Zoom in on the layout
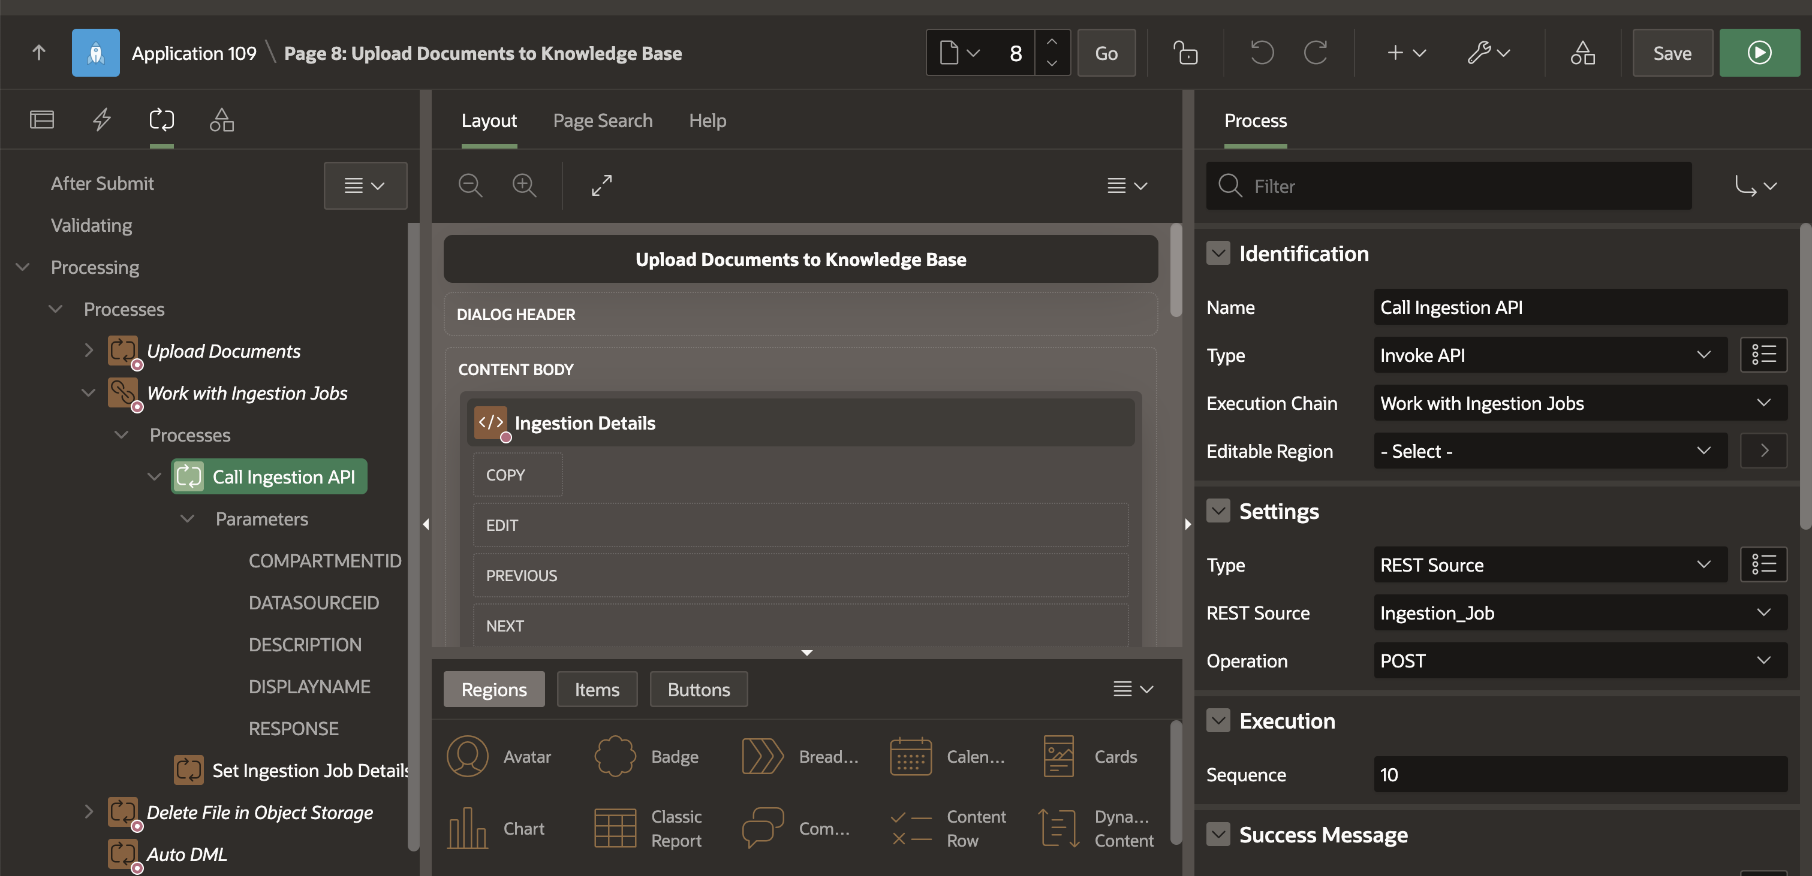 click(524, 186)
